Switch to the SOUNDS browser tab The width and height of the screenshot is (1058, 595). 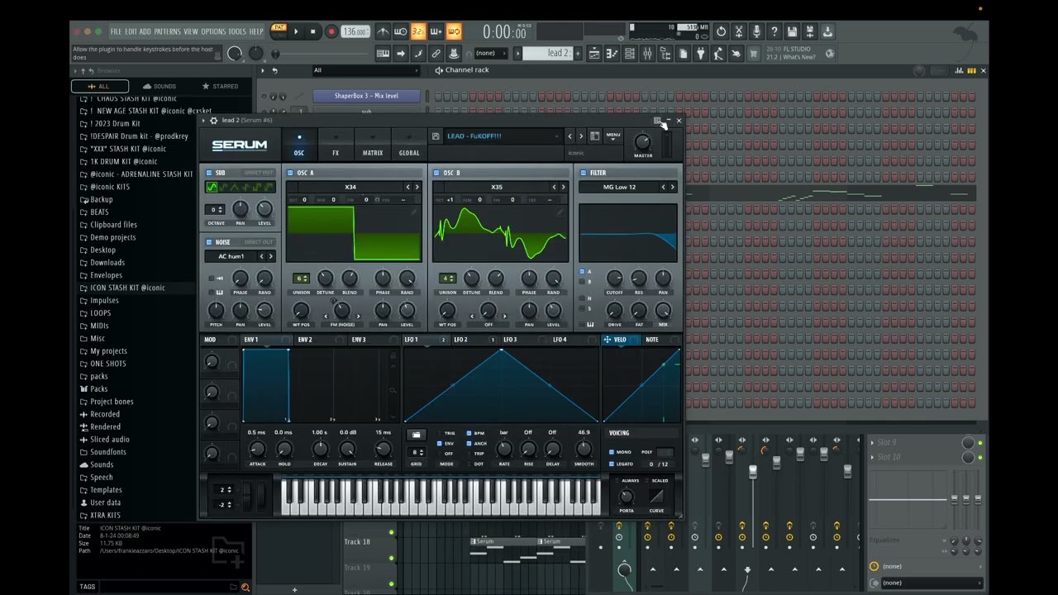pos(159,86)
